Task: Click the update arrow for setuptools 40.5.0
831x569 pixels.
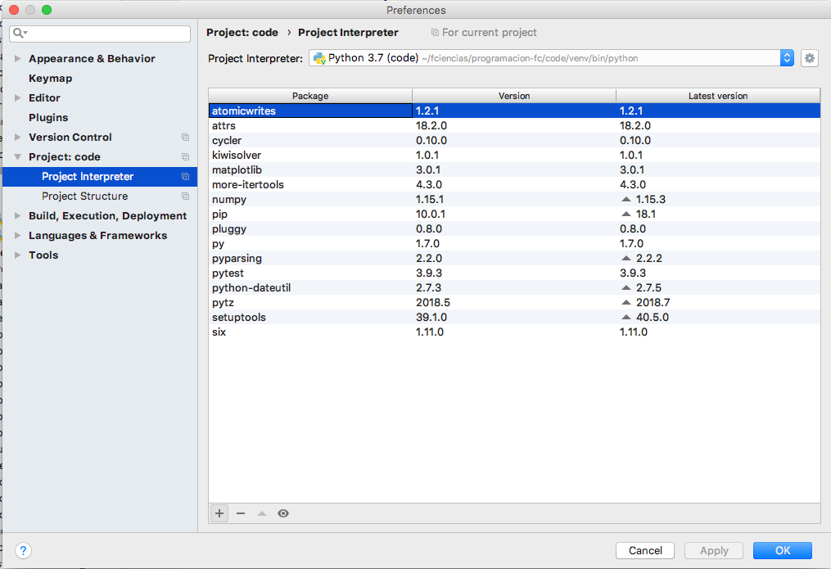Action: pos(626,318)
